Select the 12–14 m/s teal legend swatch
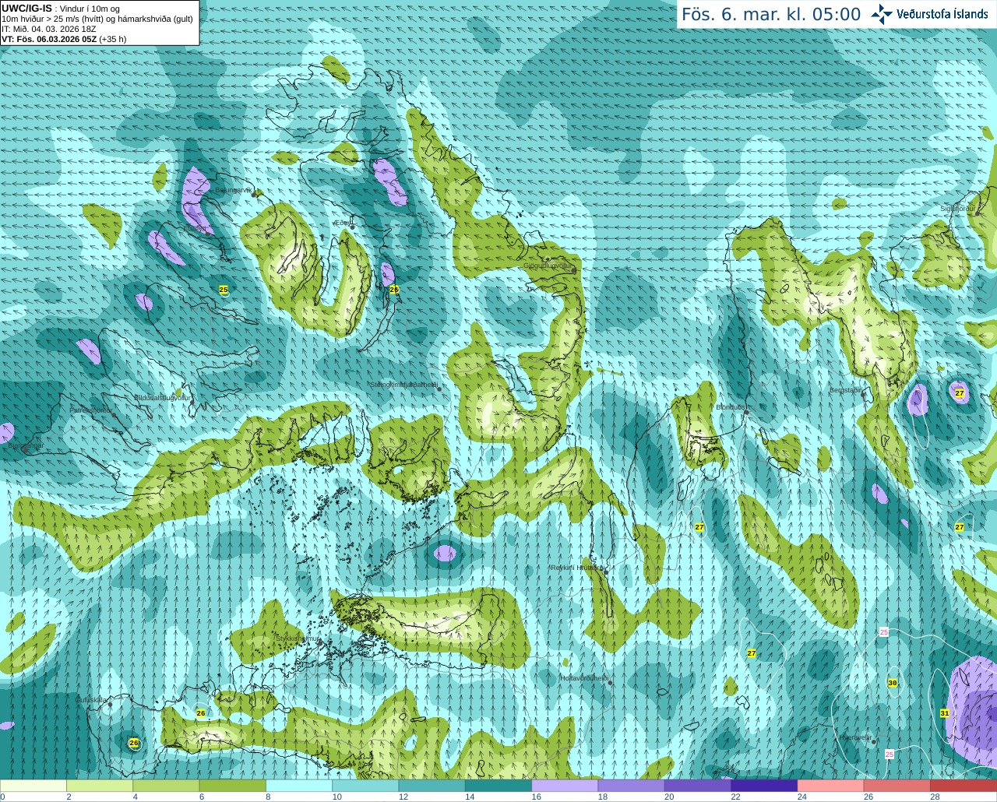Screen dimensions: 997x802 [432, 785]
